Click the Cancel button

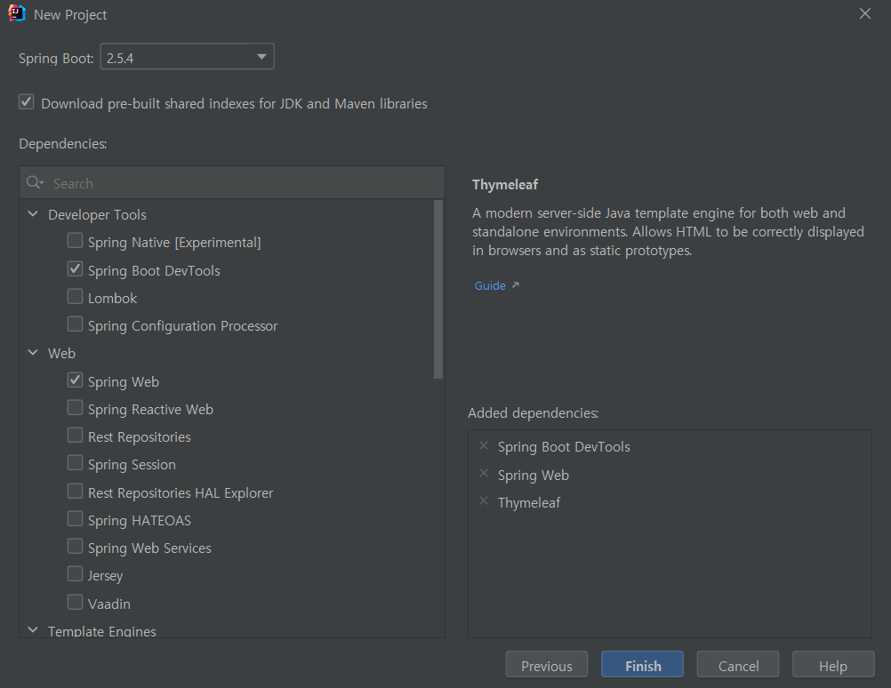[737, 665]
